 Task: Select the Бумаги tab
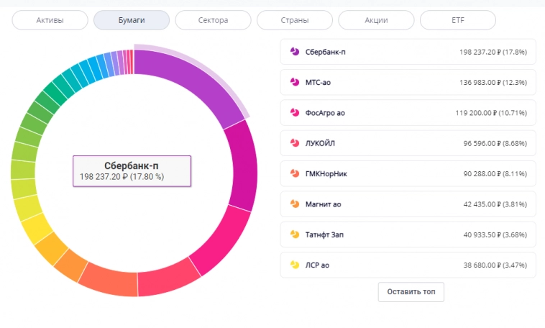(132, 20)
